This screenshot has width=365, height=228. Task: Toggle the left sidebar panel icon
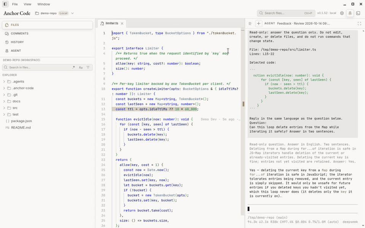pos(5,4)
